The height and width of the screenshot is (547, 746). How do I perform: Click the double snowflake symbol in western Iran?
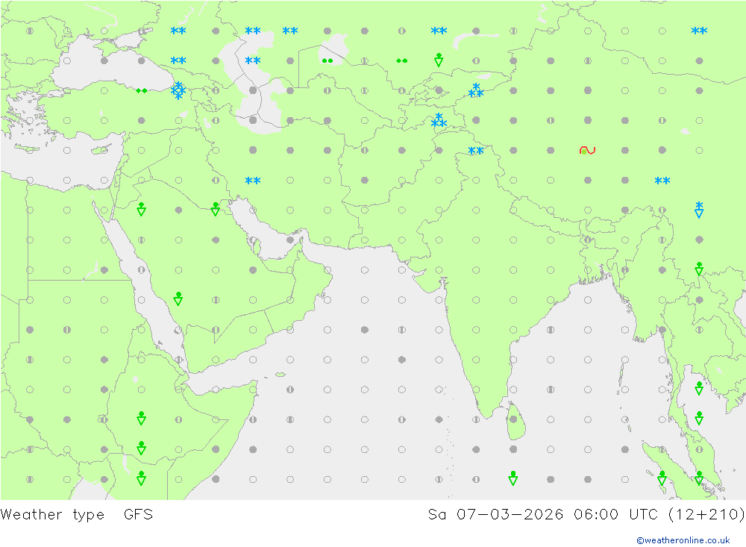(253, 181)
